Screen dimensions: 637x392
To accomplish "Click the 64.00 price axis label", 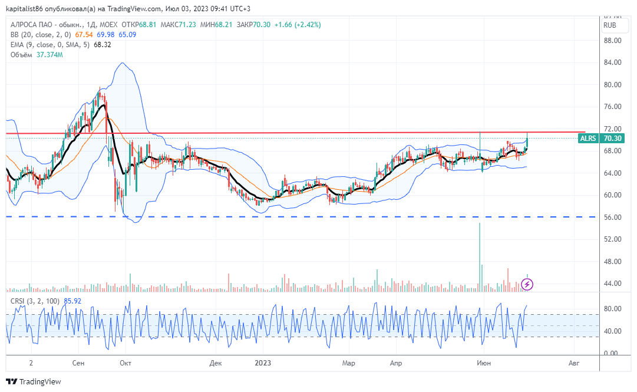I will pos(612,173).
